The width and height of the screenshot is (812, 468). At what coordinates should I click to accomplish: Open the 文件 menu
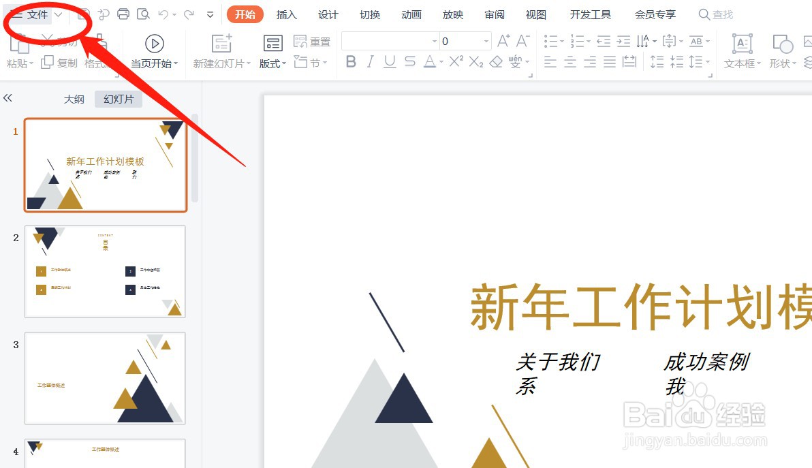31,14
